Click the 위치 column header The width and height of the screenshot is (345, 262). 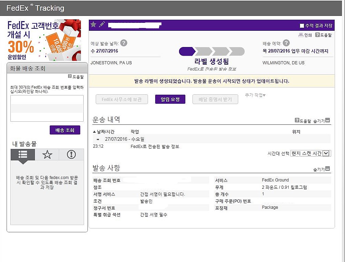(x=296, y=132)
